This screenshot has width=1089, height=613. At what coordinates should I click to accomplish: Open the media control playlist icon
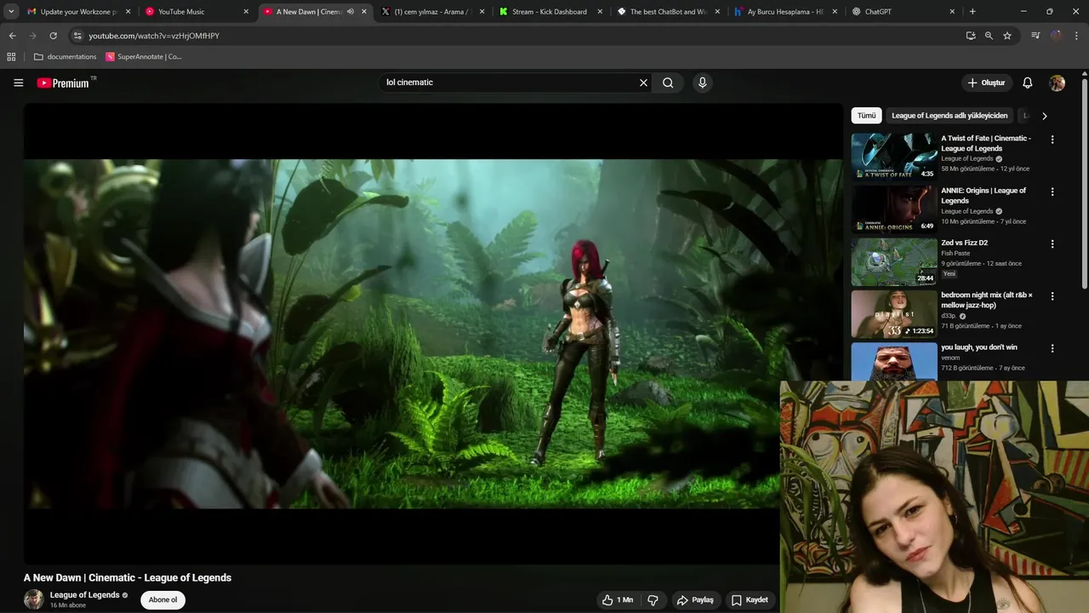[1035, 36]
